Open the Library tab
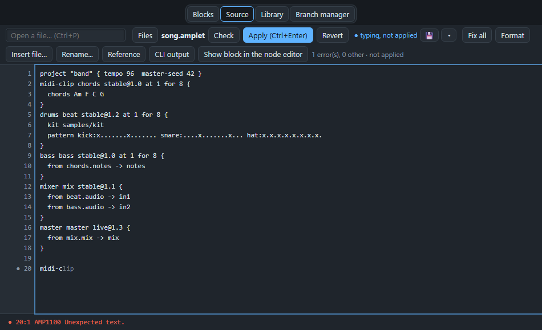This screenshot has height=330, width=542. point(272,14)
